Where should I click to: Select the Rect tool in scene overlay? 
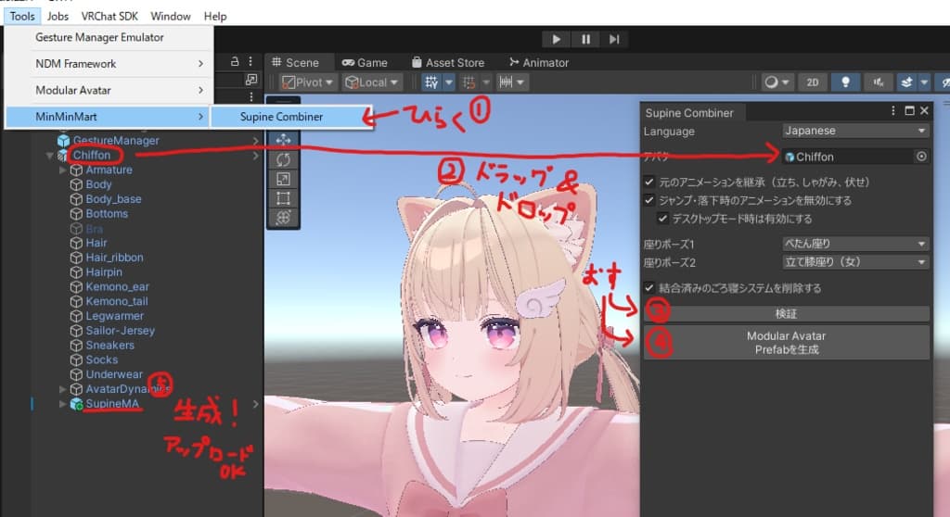click(283, 198)
